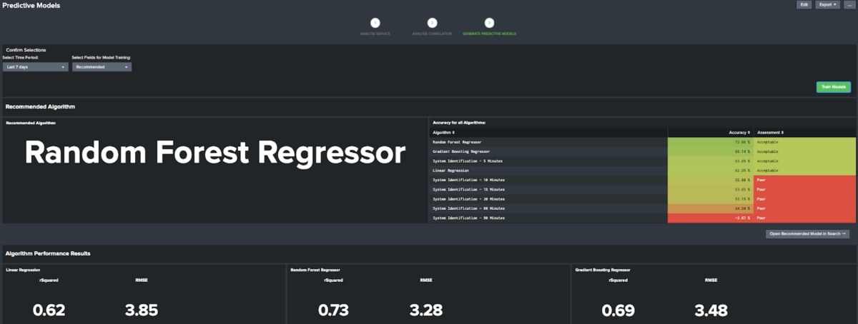Click the System Identification - 15 Minutes row
The image size is (858, 324).
click(x=642, y=189)
